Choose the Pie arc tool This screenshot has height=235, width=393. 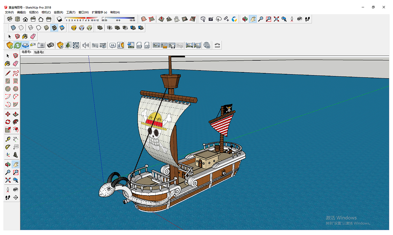pyautogui.click(x=15, y=104)
